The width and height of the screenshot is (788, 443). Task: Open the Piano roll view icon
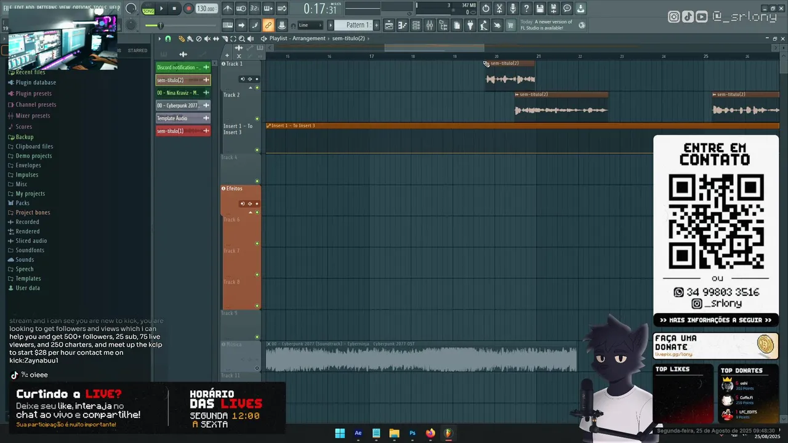(x=403, y=25)
